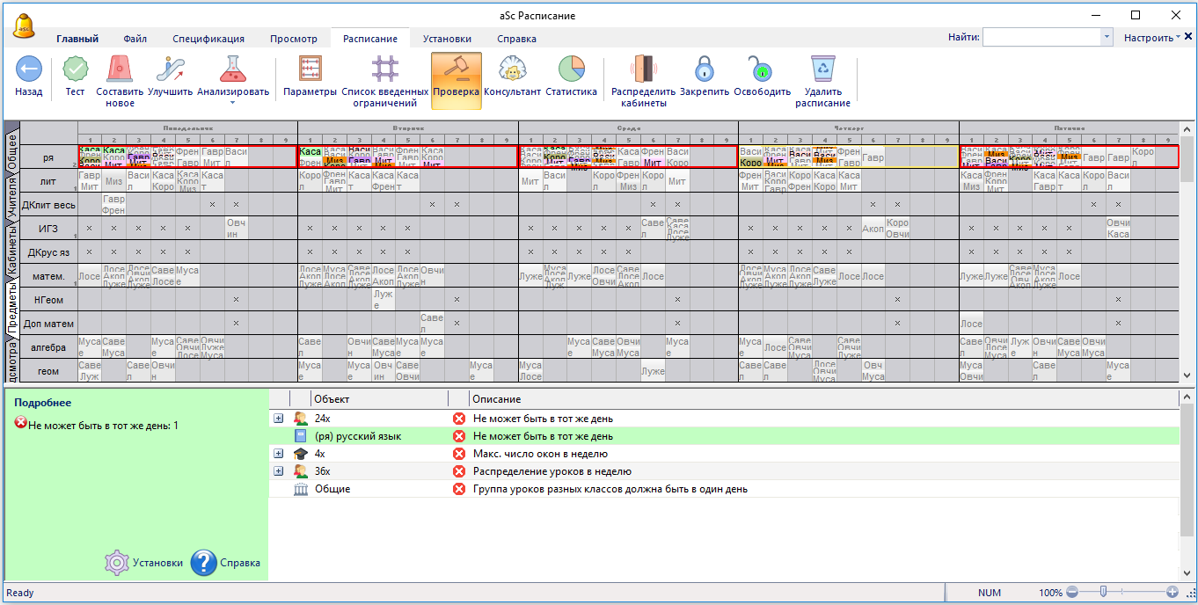Switch to the Спецификация ribbon tab
Image resolution: width=1198 pixels, height=605 pixels.
pyautogui.click(x=208, y=39)
